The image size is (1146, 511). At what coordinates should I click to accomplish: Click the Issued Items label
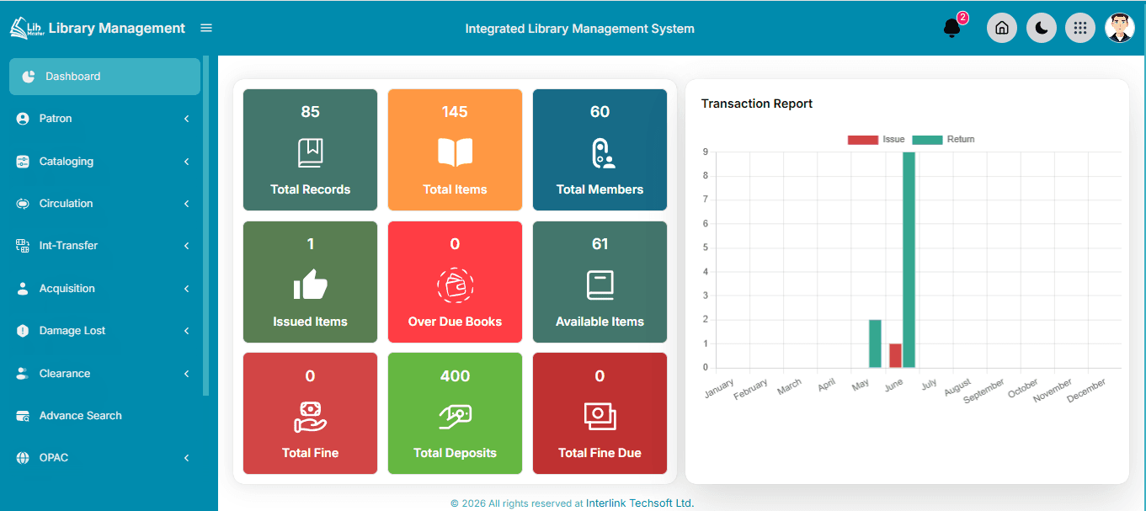pyautogui.click(x=310, y=322)
